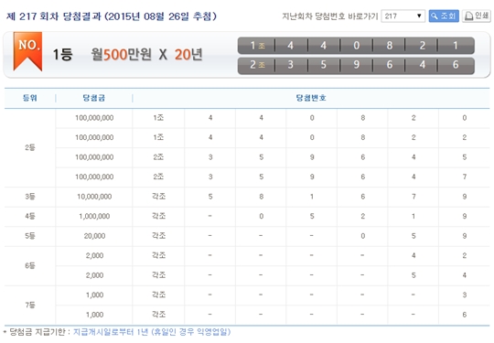
Task: Click last digit 1 in 1조 winning number
Action: coord(456,46)
